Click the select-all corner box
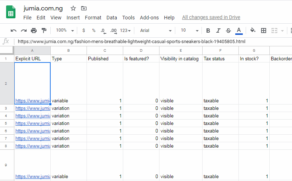Image resolution: width=292 pixels, height=181 pixels. point(7,50)
